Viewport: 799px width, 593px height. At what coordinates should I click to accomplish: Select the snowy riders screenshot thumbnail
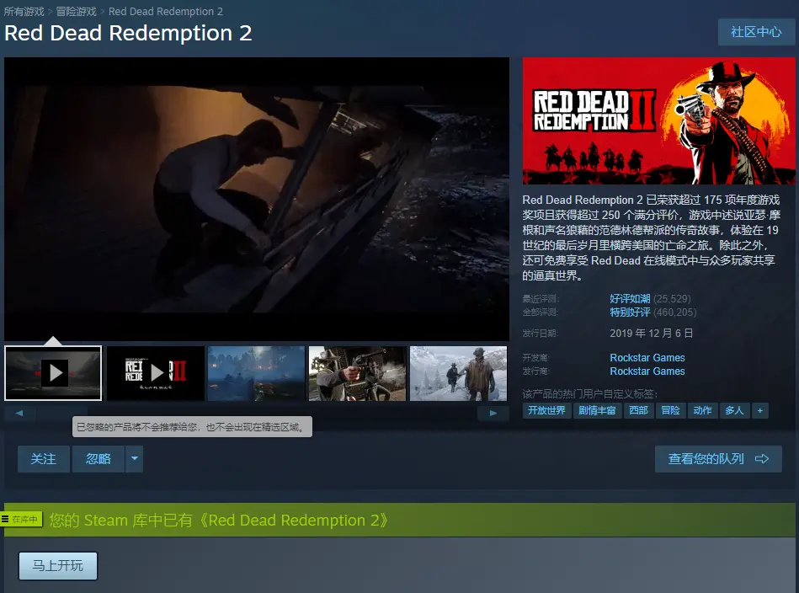(x=458, y=372)
